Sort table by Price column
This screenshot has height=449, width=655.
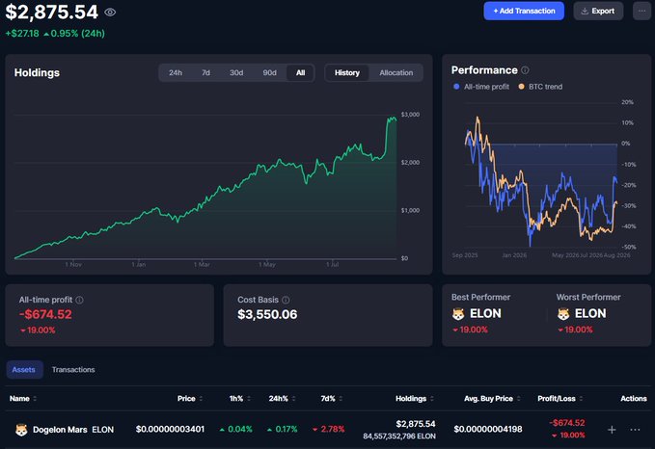[x=190, y=399]
